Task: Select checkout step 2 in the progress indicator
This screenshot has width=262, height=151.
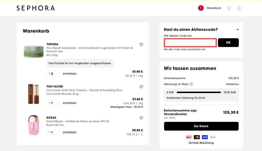Action: pyautogui.click(x=229, y=8)
